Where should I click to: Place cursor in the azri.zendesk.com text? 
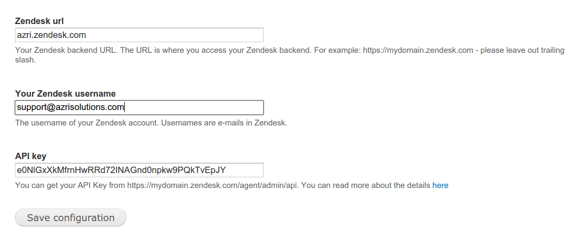(52, 35)
